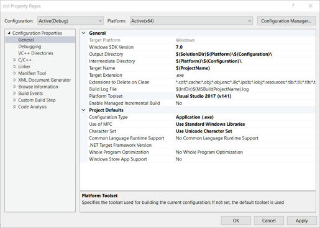This screenshot has height=228, width=320.
Task: Expand the Code Analysis arrow
Action: [14, 107]
